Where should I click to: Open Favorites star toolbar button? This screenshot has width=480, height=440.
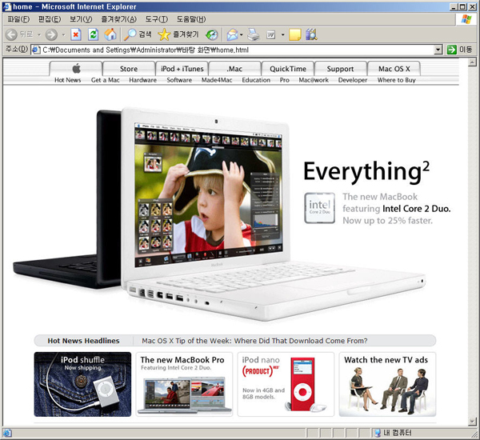[178, 34]
